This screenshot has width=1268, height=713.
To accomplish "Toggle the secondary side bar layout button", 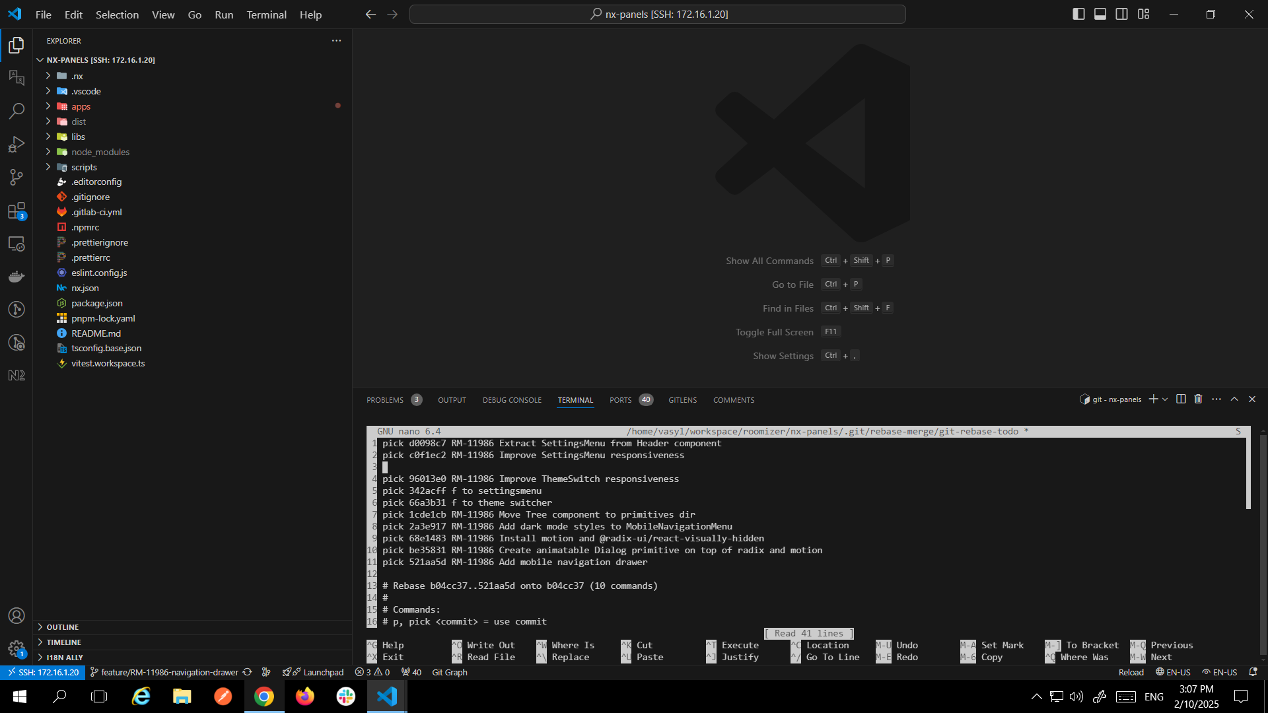I will coord(1122,15).
